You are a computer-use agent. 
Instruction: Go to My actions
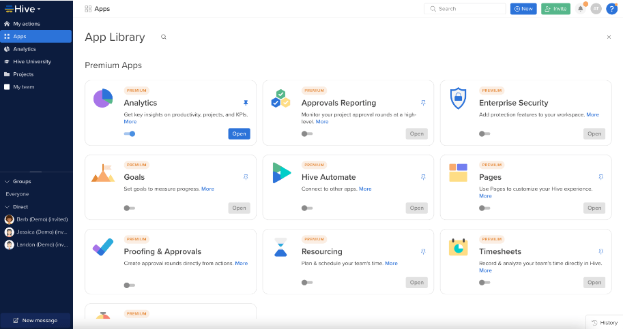pos(36,24)
